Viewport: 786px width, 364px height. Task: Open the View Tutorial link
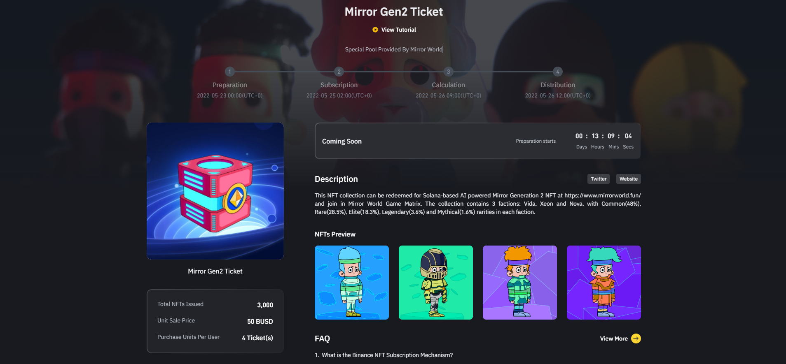click(398, 30)
